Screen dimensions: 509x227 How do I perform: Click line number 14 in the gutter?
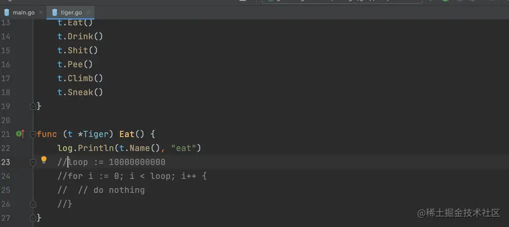tap(6, 36)
